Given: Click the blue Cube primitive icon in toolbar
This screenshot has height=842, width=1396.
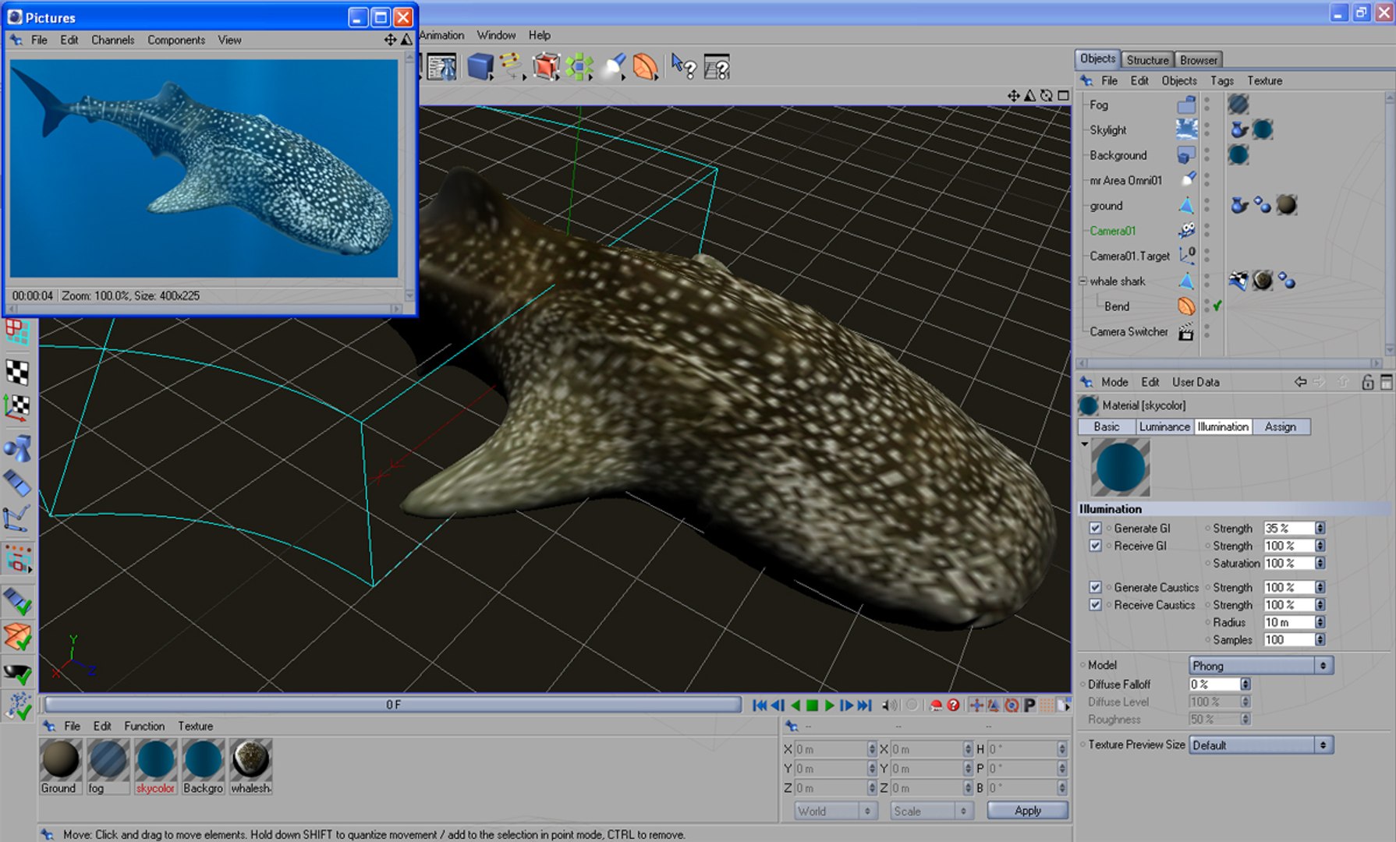Looking at the screenshot, I should (480, 67).
